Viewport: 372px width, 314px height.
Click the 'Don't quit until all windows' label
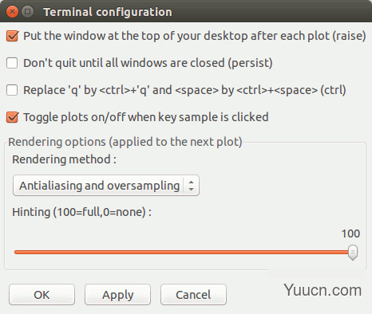pyautogui.click(x=148, y=63)
